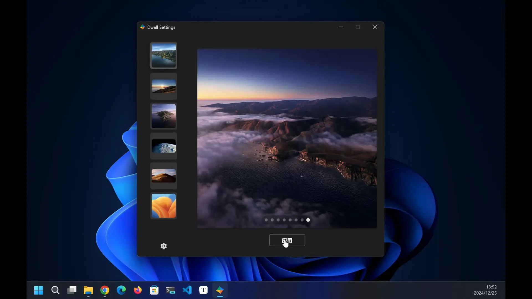Launch File Explorer from the taskbar
Viewport: 532px width, 299px height.
click(x=88, y=290)
